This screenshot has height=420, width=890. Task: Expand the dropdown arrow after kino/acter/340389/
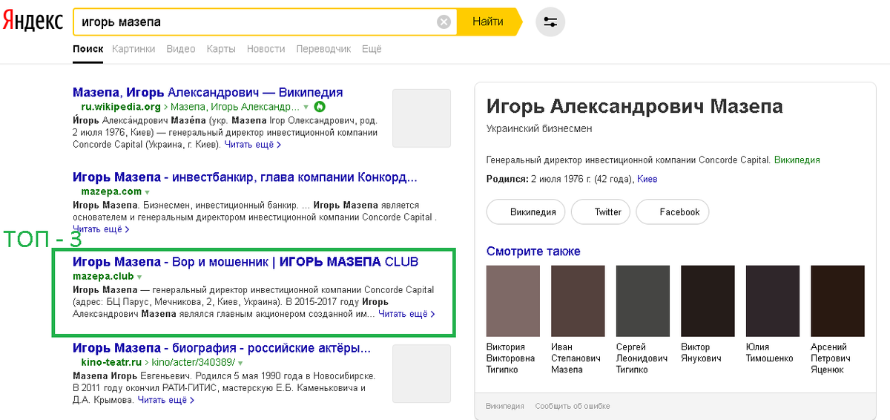pyautogui.click(x=240, y=363)
